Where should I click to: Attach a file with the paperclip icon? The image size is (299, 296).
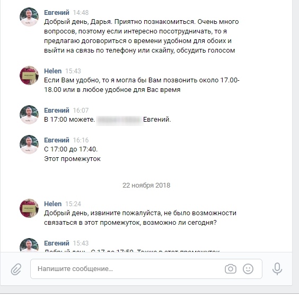(x=16, y=269)
